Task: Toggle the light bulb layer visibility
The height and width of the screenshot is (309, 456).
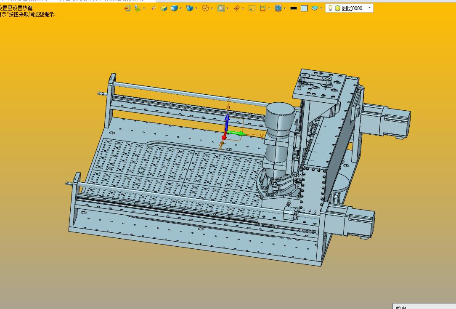Action: (330, 8)
